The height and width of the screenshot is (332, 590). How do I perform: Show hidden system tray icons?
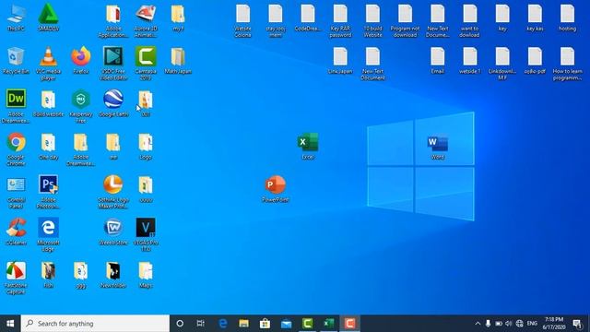pyautogui.click(x=478, y=324)
